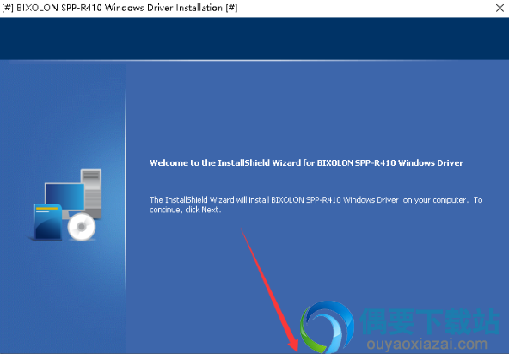Click the green-blue swirl watermark logo
Image resolution: width=509 pixels, height=354 pixels.
click(x=327, y=327)
